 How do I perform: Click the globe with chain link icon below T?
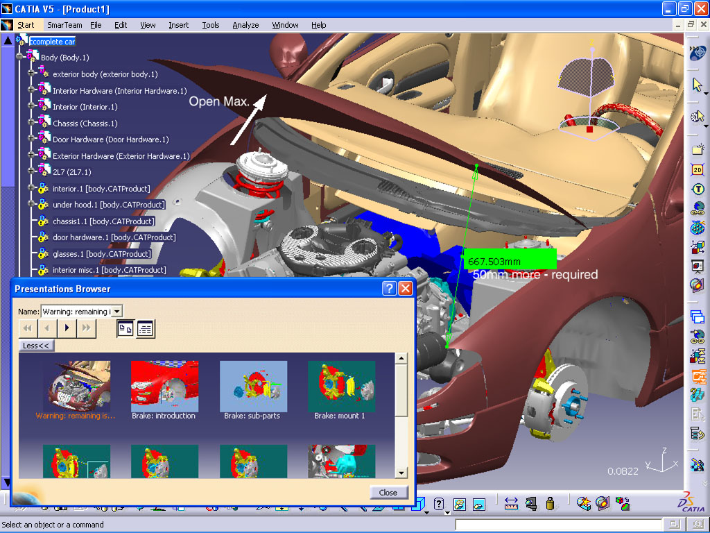698,208
